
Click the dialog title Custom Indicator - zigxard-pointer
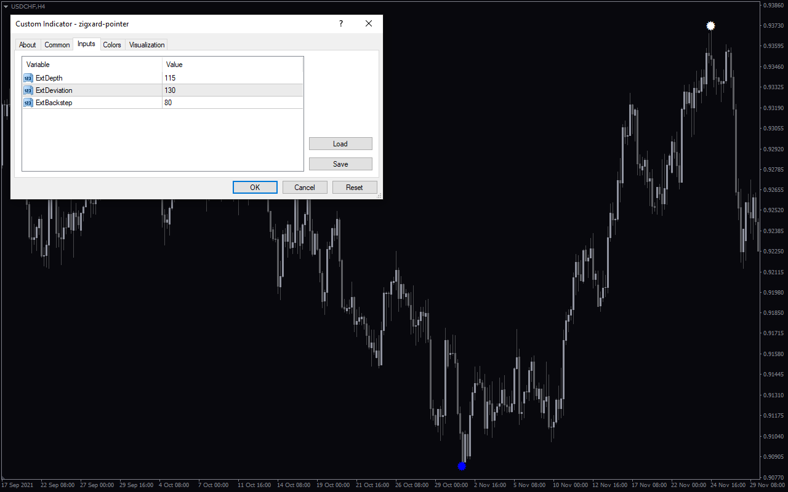(x=72, y=24)
